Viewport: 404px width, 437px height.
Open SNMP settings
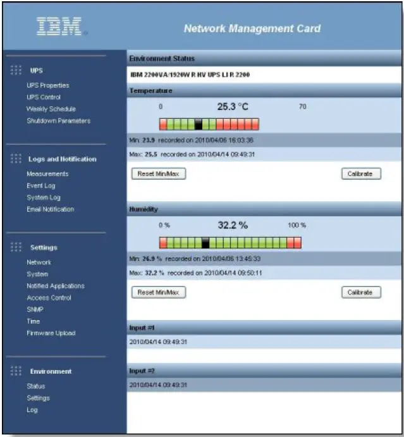pyautogui.click(x=35, y=309)
